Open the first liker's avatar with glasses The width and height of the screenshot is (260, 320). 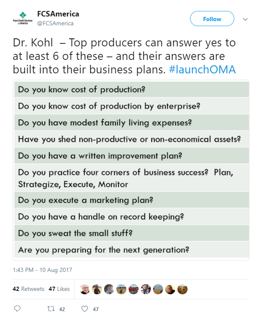tap(85, 289)
